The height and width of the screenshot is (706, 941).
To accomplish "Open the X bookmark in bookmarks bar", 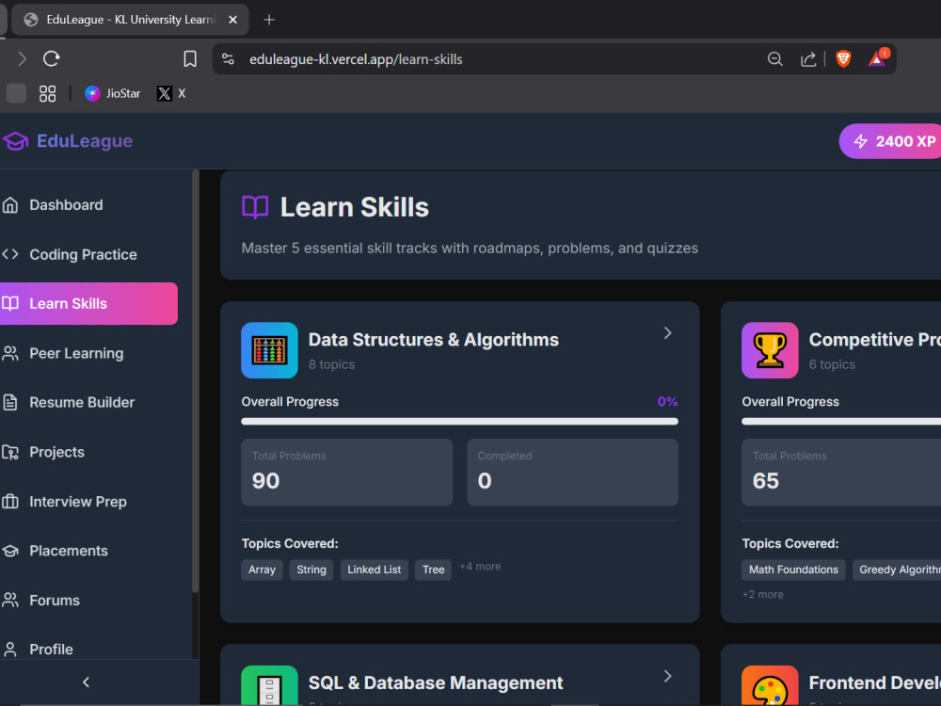I will click(171, 93).
